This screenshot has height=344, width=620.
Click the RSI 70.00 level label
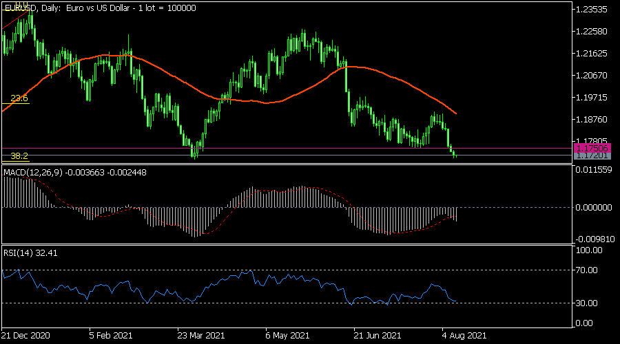tap(589, 270)
